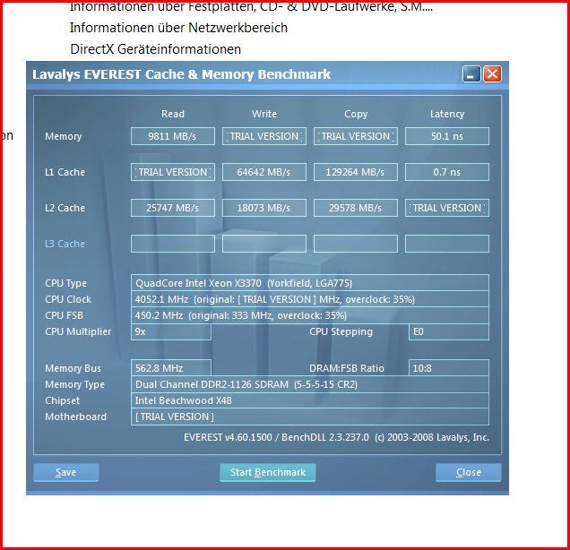Start the benchmark run
Image resolution: width=570 pixels, height=550 pixels.
point(268,472)
